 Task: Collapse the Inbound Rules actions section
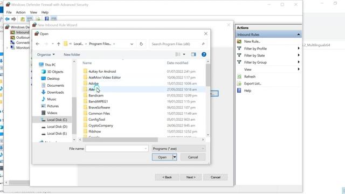299,34
